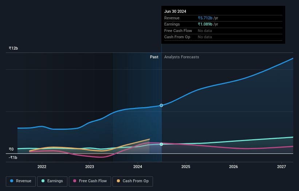Click the 2022 x-axis label
This screenshot has height=191, width=299.
42,167
